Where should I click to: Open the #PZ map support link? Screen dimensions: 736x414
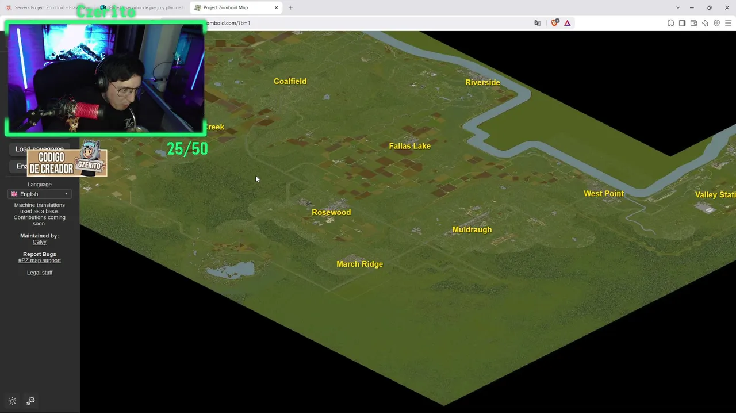[40, 260]
